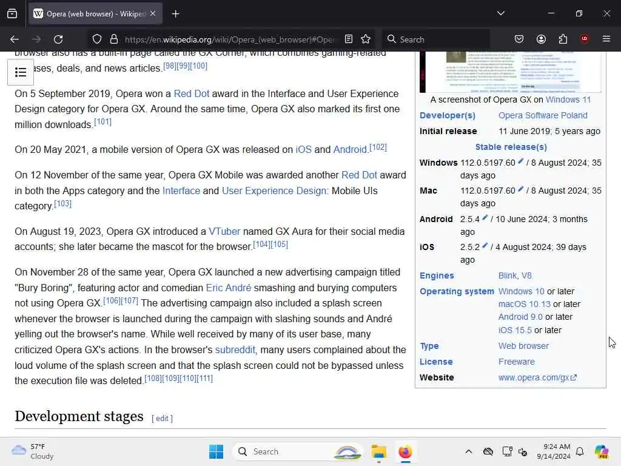Edit Mac version pencil icon
Viewport: 621px width, 466px height.
point(521,189)
